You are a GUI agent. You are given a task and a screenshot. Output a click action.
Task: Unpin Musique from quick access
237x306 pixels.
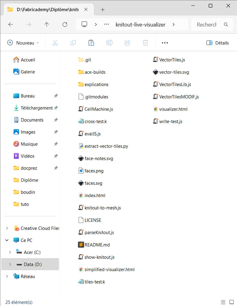56,144
